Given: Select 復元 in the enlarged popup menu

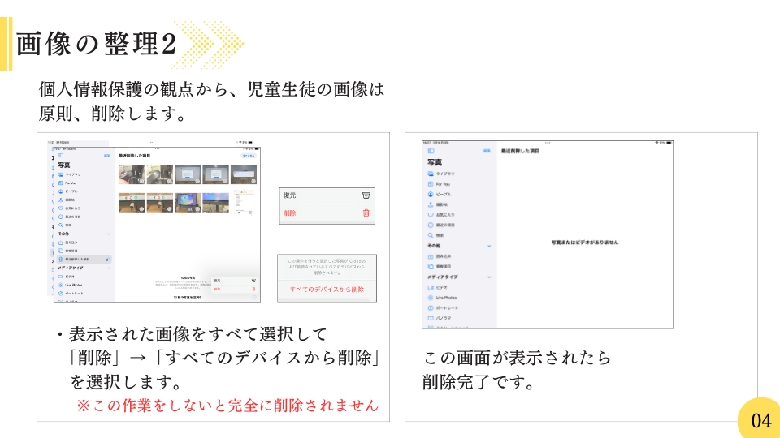Looking at the screenshot, I should pyautogui.click(x=290, y=195).
